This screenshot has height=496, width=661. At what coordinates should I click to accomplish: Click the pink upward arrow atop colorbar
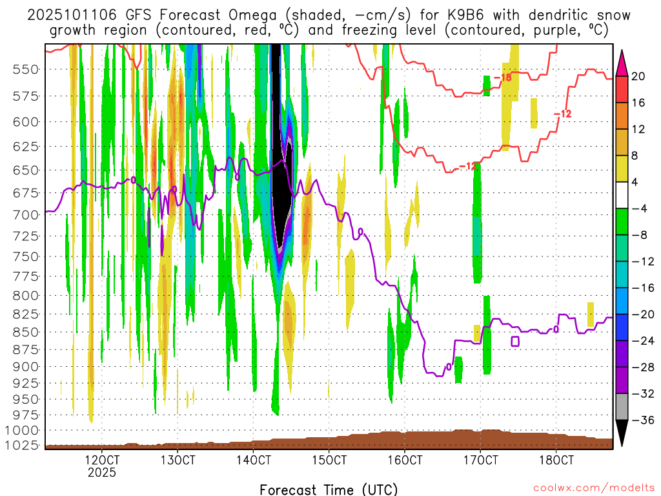(x=622, y=63)
